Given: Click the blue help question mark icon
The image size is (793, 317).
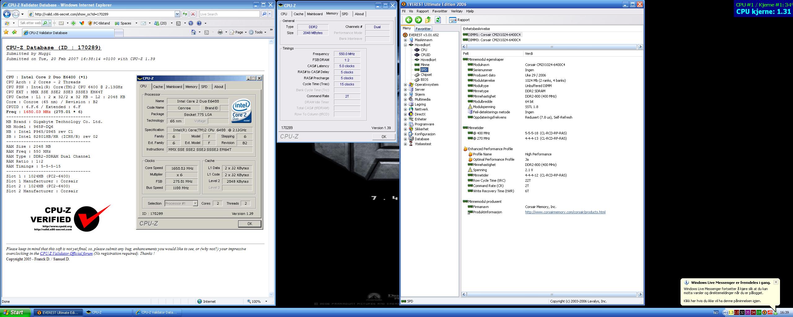Looking at the screenshot, I should [199, 23].
